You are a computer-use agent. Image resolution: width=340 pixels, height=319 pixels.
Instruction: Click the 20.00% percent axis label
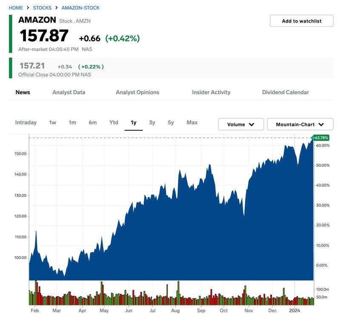(323, 225)
